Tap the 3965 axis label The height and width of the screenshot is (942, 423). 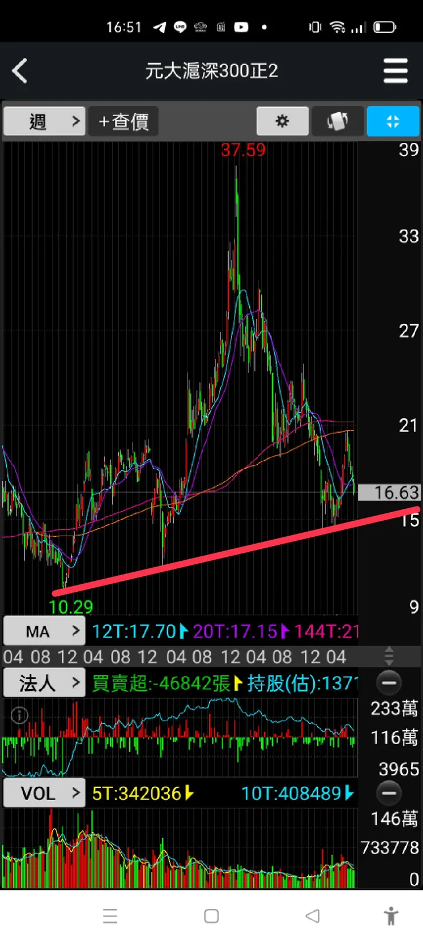[399, 769]
